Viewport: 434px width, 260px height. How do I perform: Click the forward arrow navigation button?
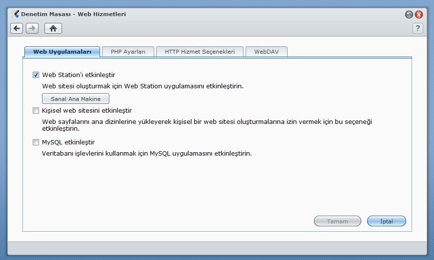pyautogui.click(x=32, y=28)
